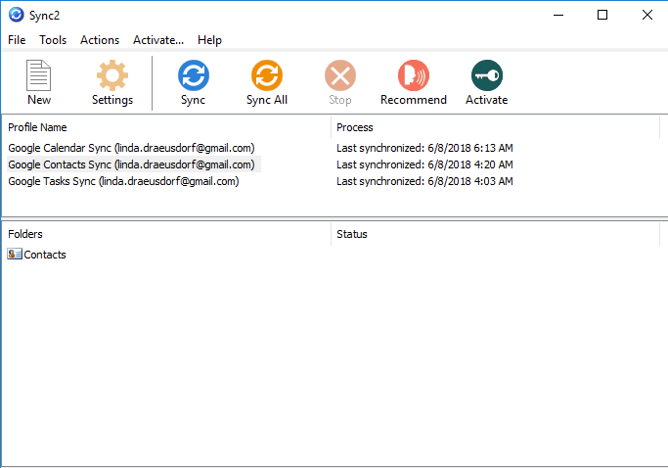
Task: Click the Sync2 app icon in title bar
Action: point(17,15)
